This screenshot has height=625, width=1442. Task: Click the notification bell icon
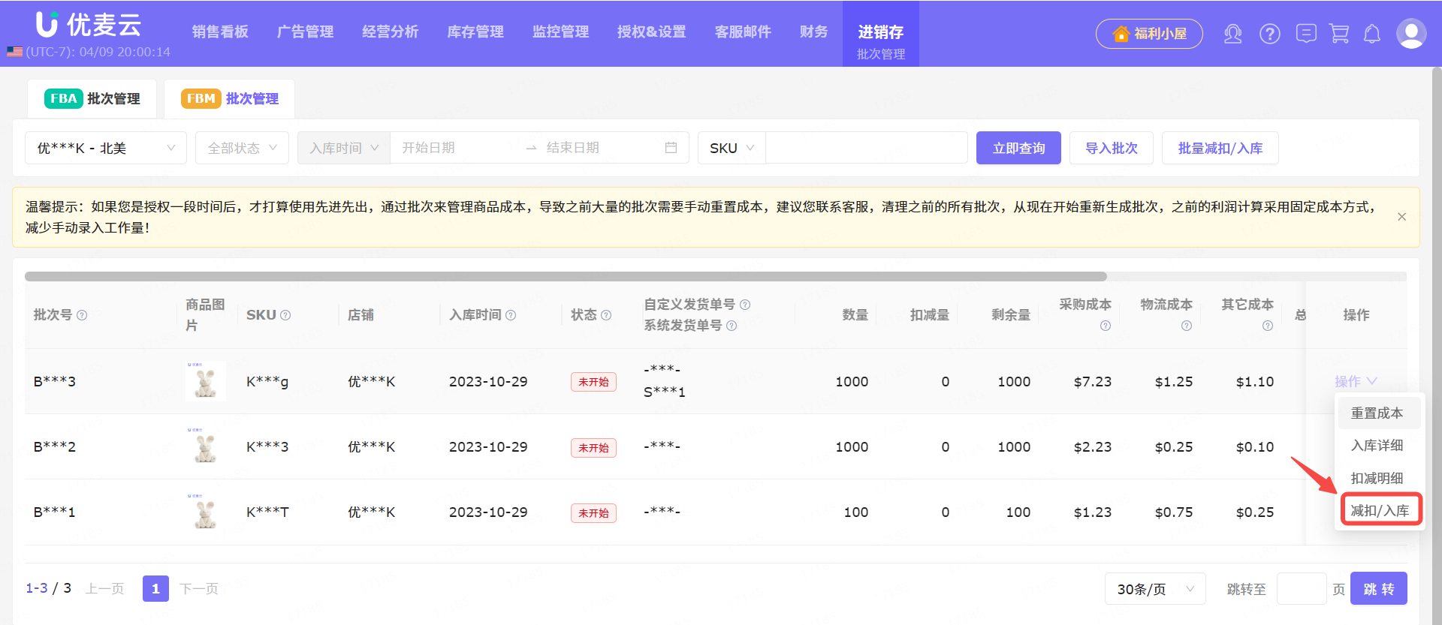1372,34
